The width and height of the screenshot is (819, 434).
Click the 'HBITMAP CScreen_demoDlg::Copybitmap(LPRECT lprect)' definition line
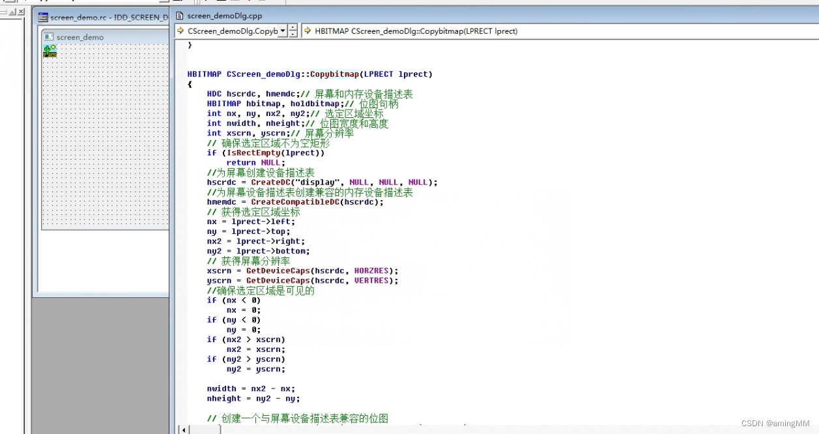click(x=309, y=74)
